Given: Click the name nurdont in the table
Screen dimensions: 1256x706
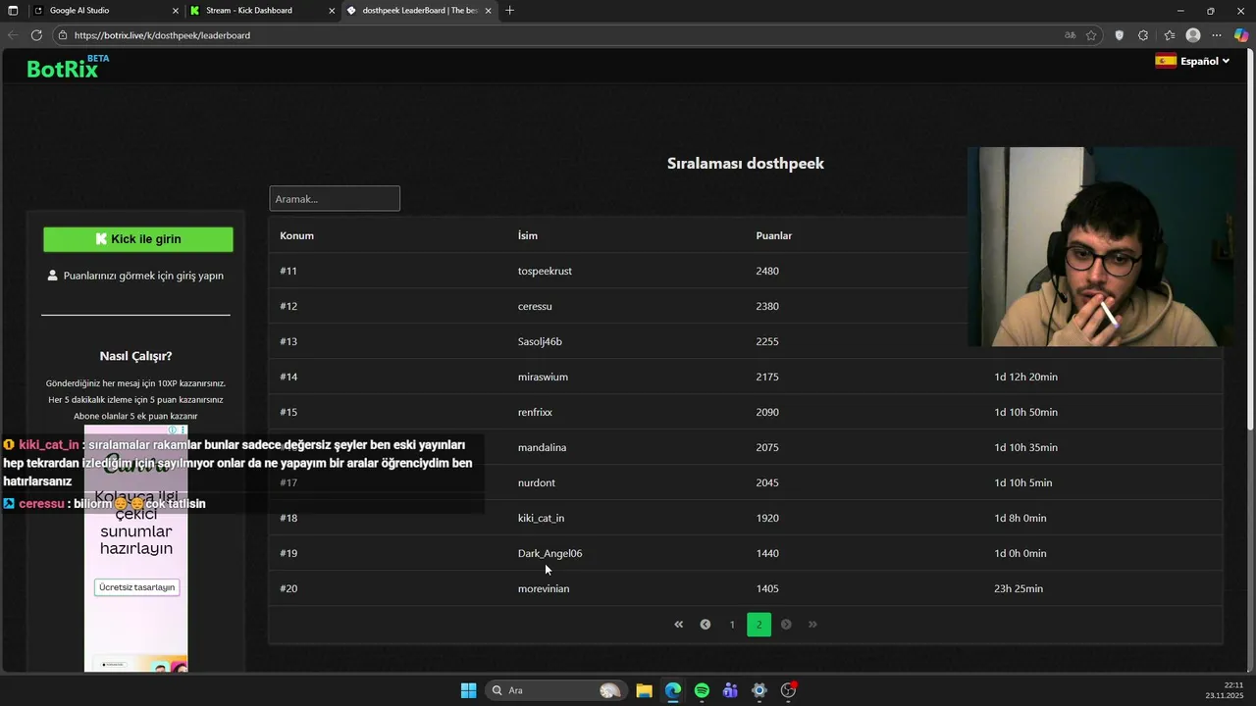Looking at the screenshot, I should pyautogui.click(x=537, y=482).
